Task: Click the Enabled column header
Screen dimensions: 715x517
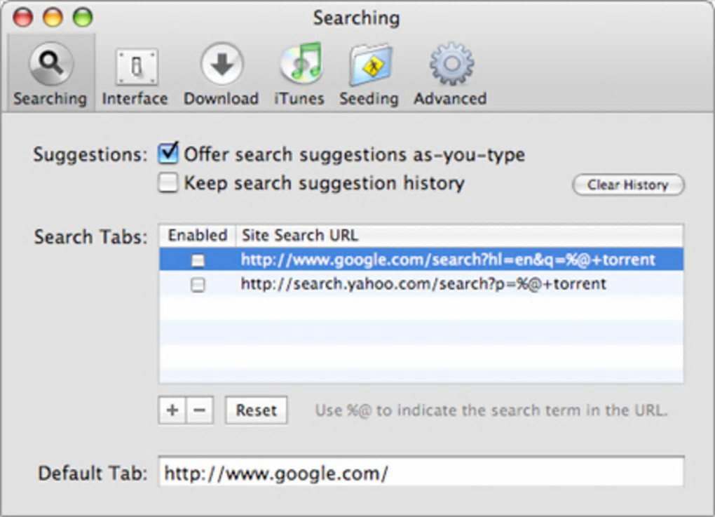Action: [198, 235]
